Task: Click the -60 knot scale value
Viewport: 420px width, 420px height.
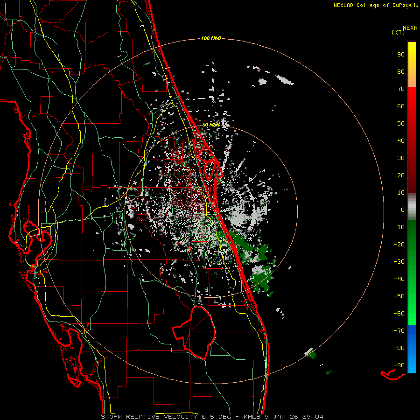Action: (x=399, y=314)
